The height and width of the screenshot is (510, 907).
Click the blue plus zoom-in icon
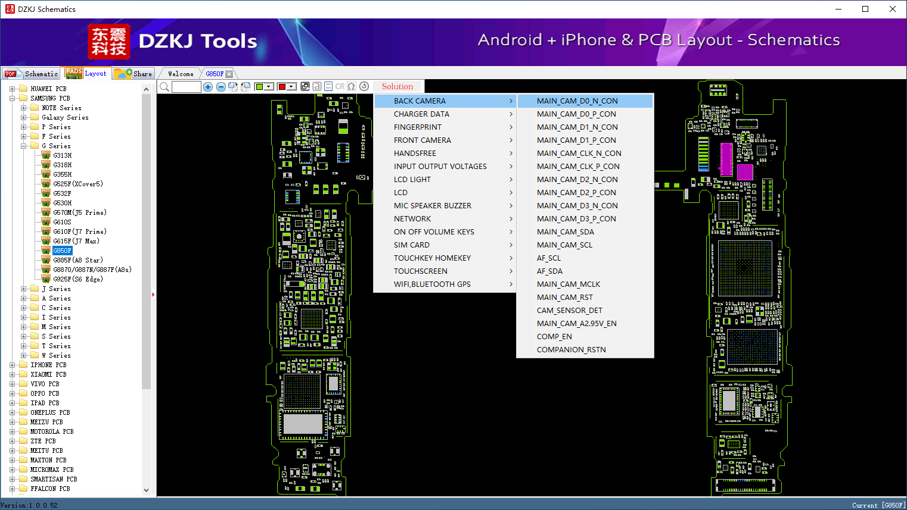208,87
